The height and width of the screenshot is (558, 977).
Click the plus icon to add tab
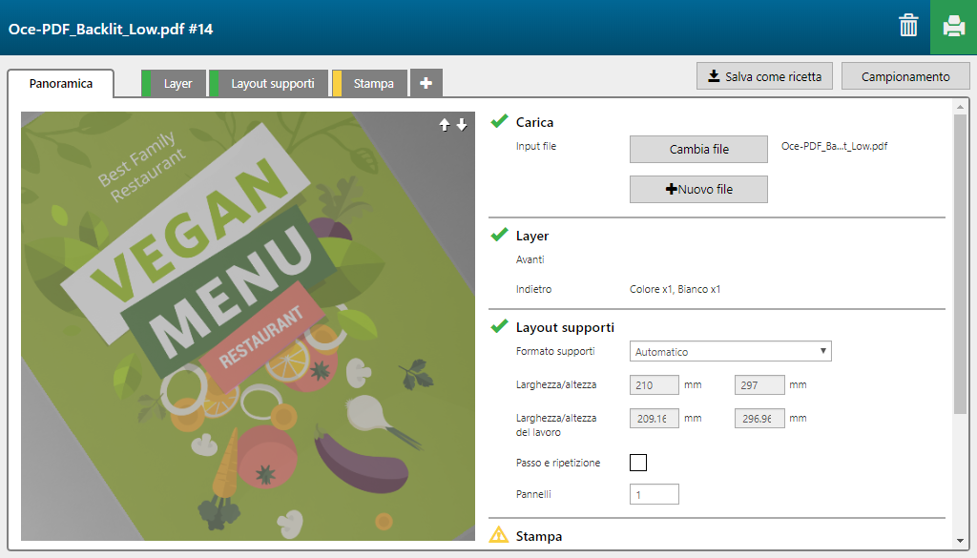(426, 83)
